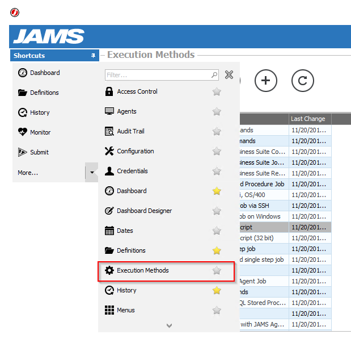Image resolution: width=351 pixels, height=343 pixels.
Task: Close the More menu with X icon
Action: tap(229, 74)
